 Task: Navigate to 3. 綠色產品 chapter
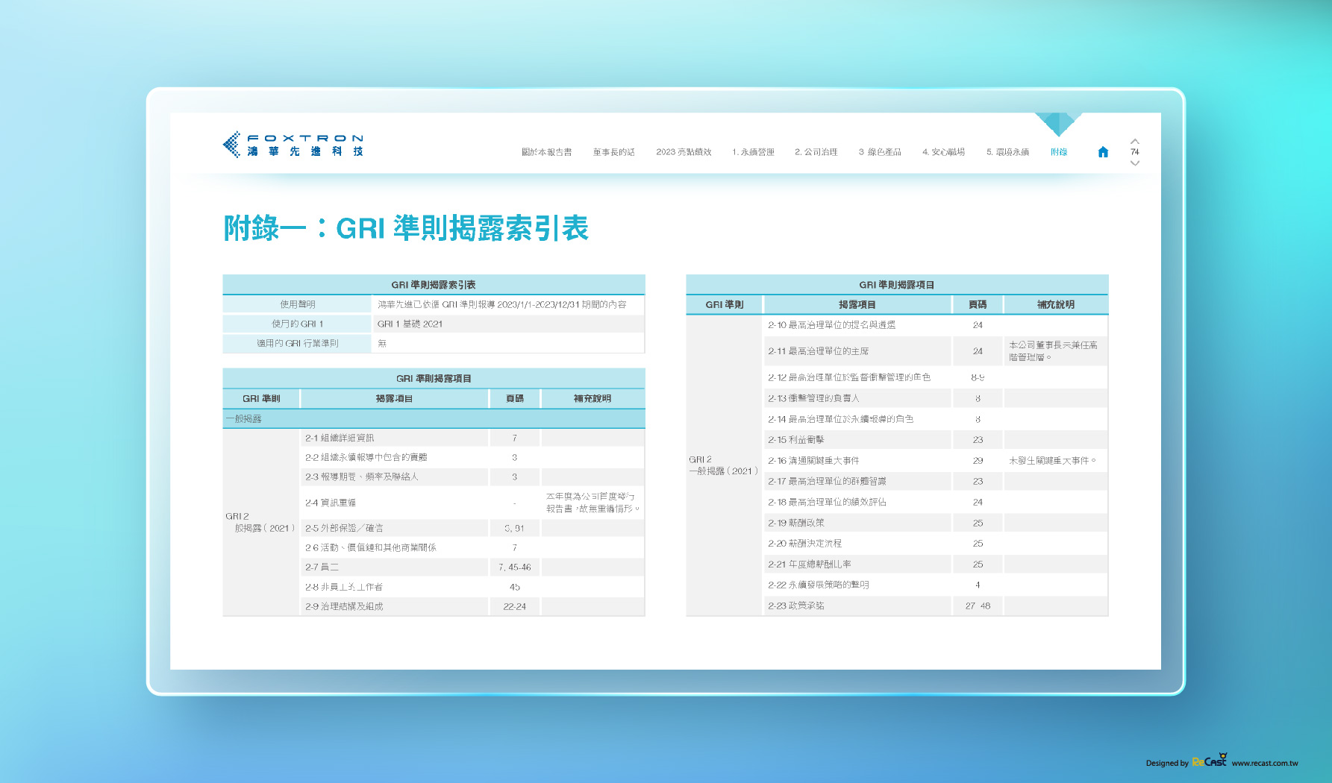(880, 152)
